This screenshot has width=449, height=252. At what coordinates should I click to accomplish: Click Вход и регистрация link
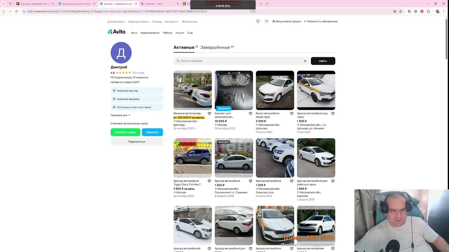click(x=287, y=21)
